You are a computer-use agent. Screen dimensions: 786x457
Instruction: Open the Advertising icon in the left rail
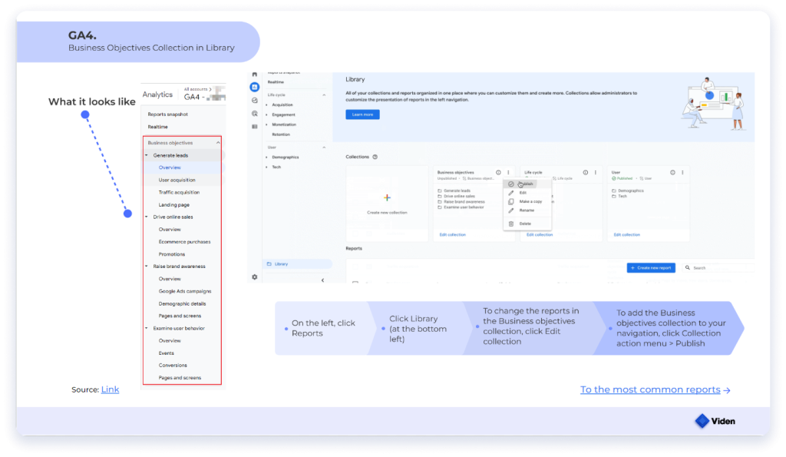point(255,114)
